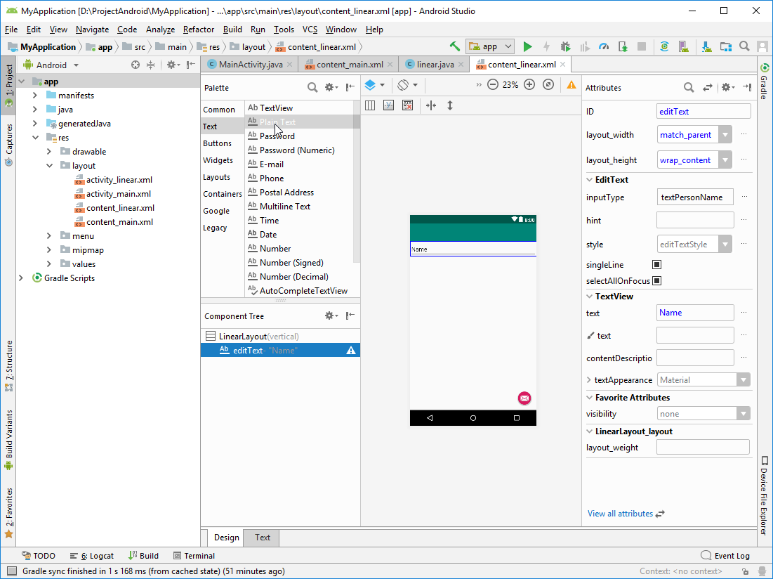Switch to the MainActivity.java tab

(249, 65)
